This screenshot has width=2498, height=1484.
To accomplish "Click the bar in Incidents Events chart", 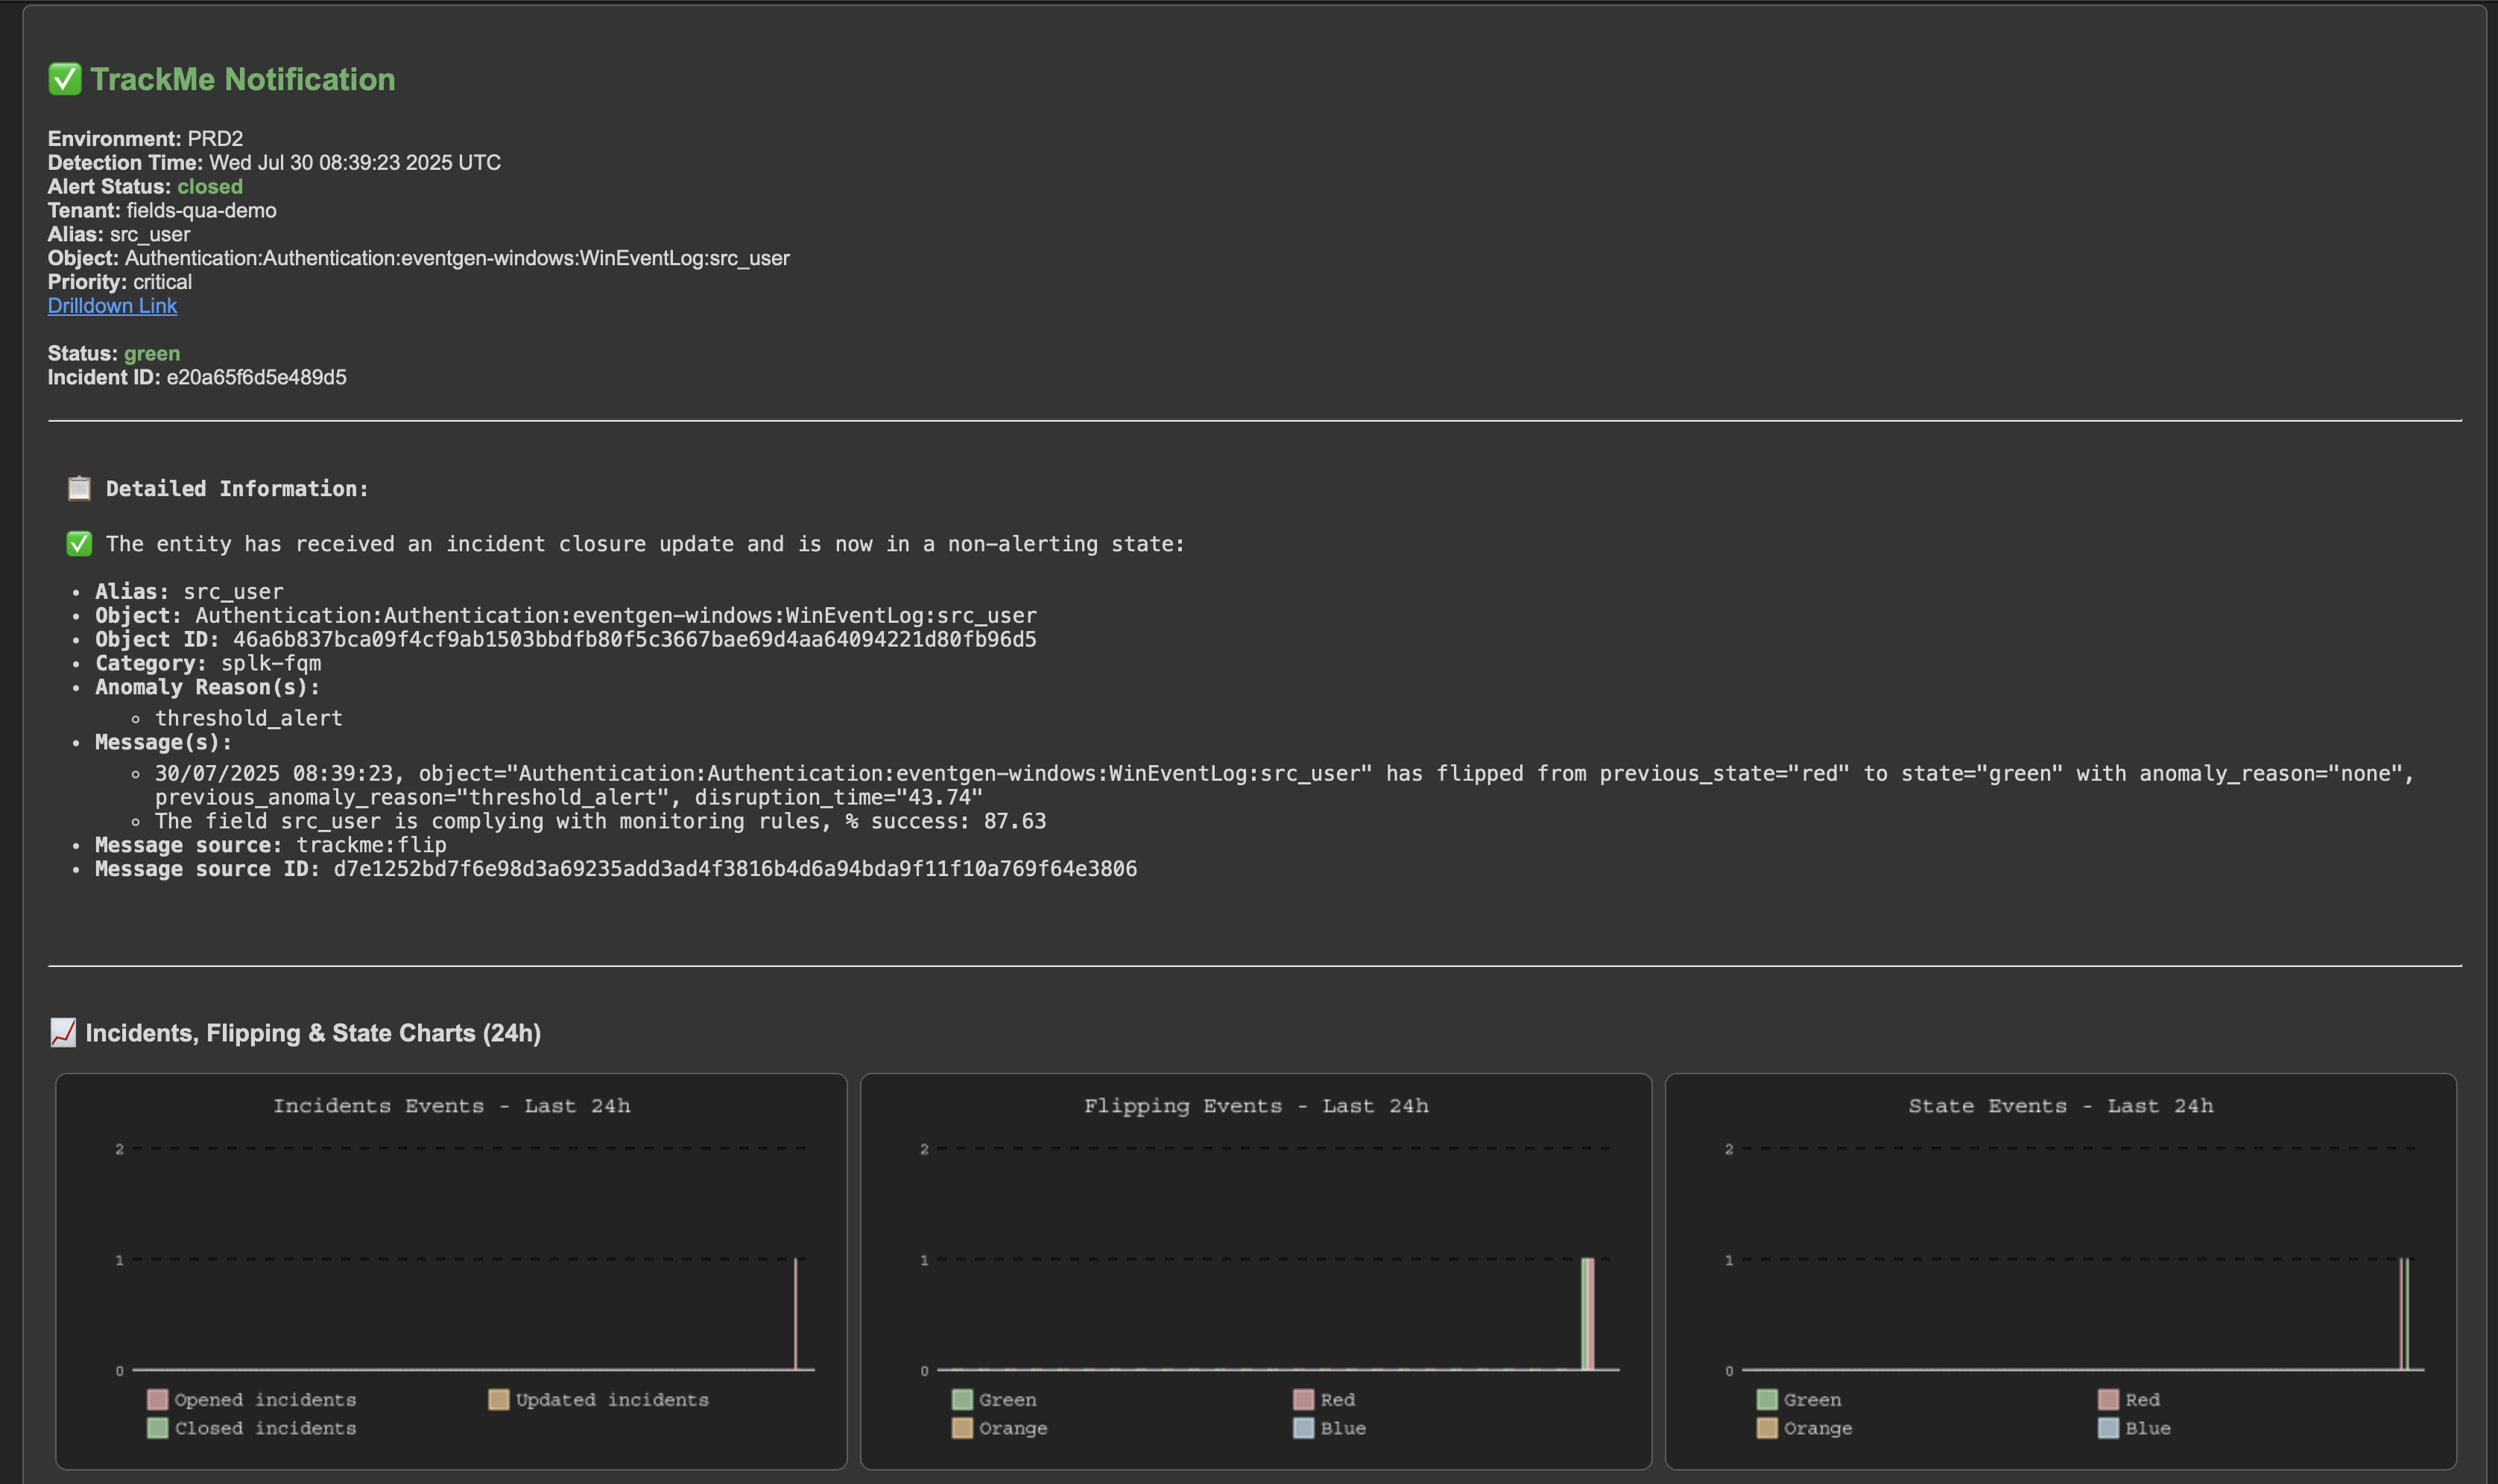I will coord(796,1314).
